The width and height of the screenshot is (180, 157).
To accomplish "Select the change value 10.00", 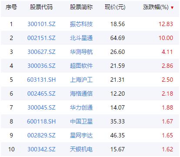I will tap(166, 38).
